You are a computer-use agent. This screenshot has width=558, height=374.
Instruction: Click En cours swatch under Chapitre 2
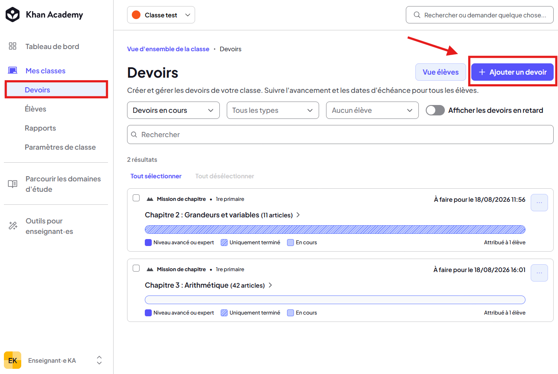tap(290, 243)
